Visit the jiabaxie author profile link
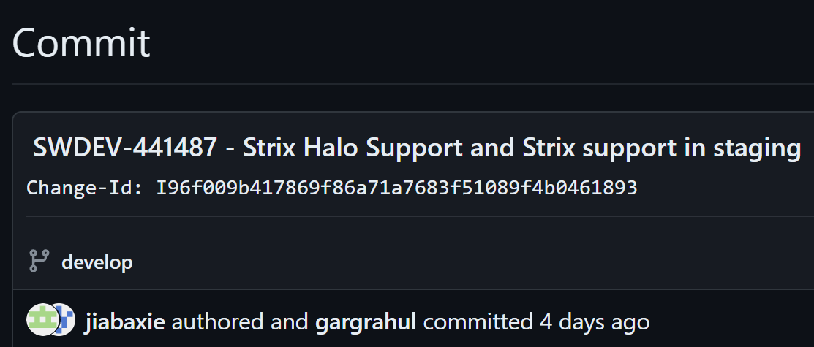Screen dimensions: 814x347 point(124,322)
